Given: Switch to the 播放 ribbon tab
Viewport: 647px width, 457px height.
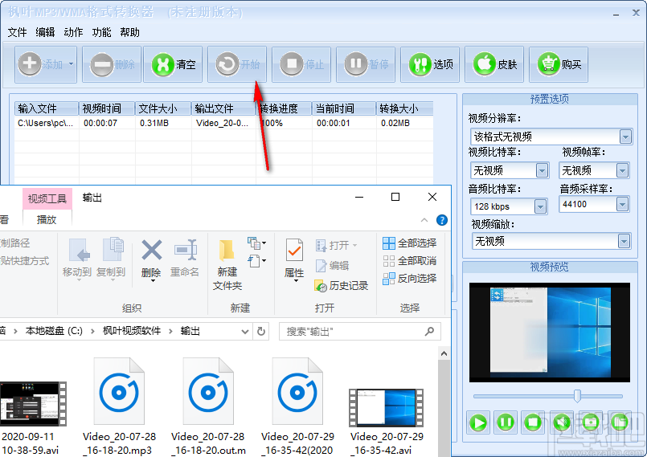Looking at the screenshot, I should pos(47,219).
